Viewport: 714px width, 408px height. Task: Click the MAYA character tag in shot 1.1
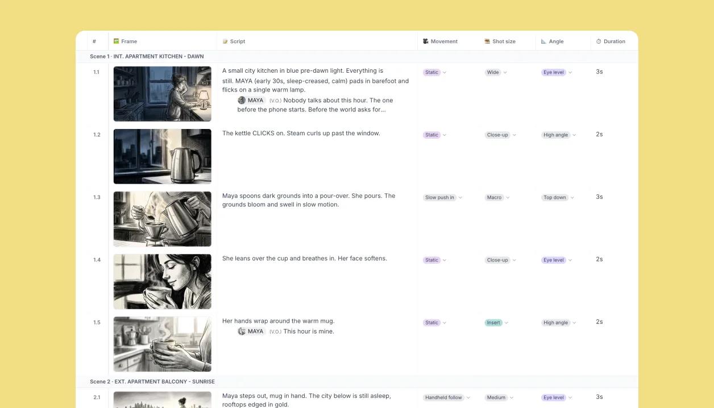coord(251,100)
